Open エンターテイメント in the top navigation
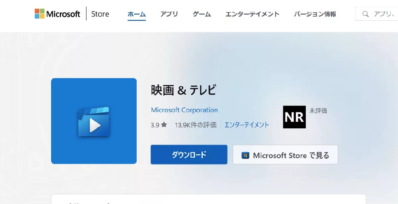Screen dimensions: 398x204 tap(252, 14)
